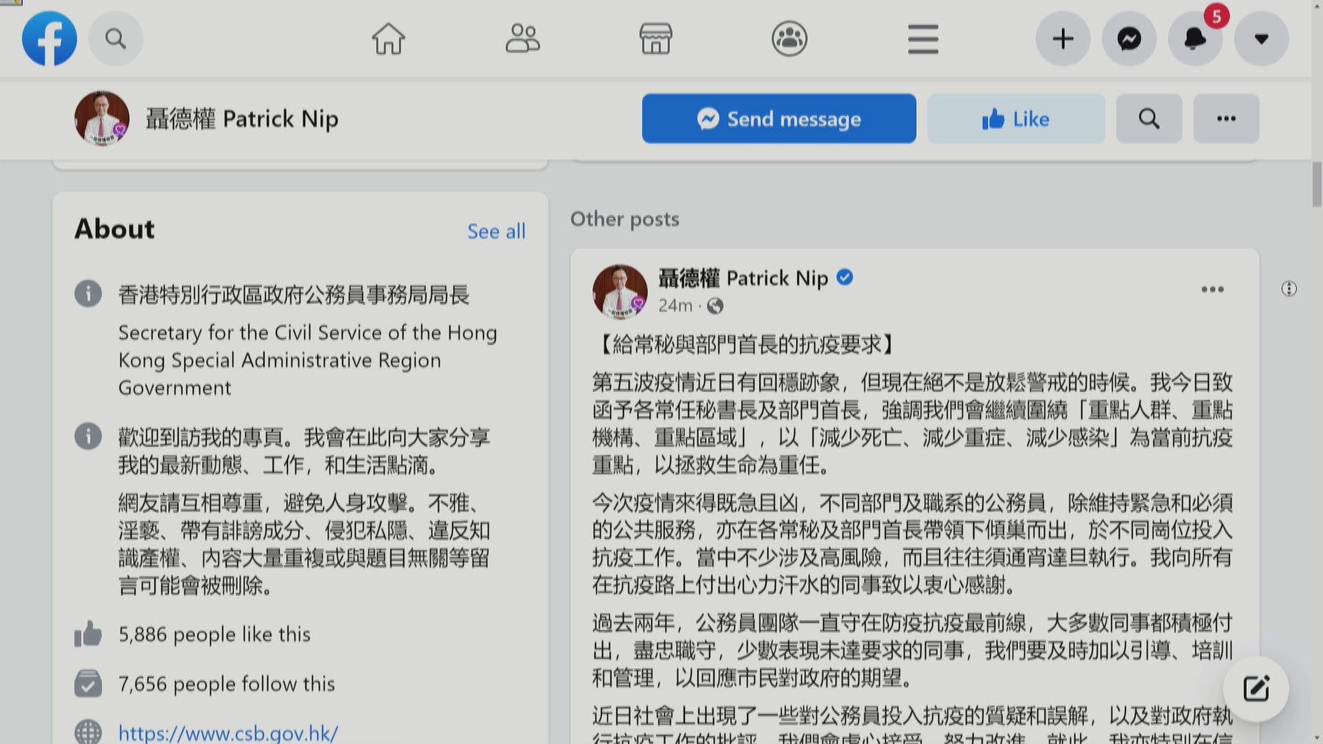Open the navigation hamburger menu
The image size is (1323, 744).
pos(923,39)
